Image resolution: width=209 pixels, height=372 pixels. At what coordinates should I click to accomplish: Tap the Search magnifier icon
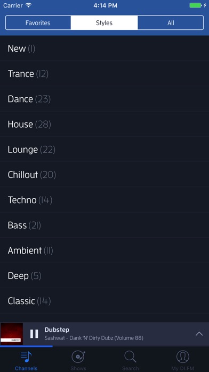tap(131, 356)
